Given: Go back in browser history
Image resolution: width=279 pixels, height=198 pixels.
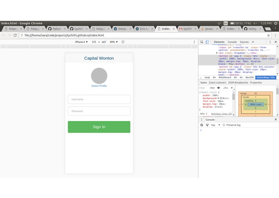Looking at the screenshot, I should click(4, 35).
